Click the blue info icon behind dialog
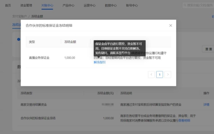The height and width of the screenshot is (134, 214). (19, 40)
